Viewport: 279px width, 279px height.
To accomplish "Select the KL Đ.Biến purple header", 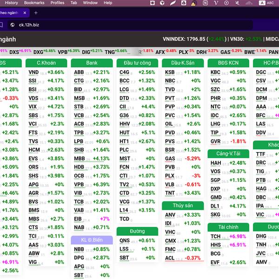I will [x=92, y=240].
